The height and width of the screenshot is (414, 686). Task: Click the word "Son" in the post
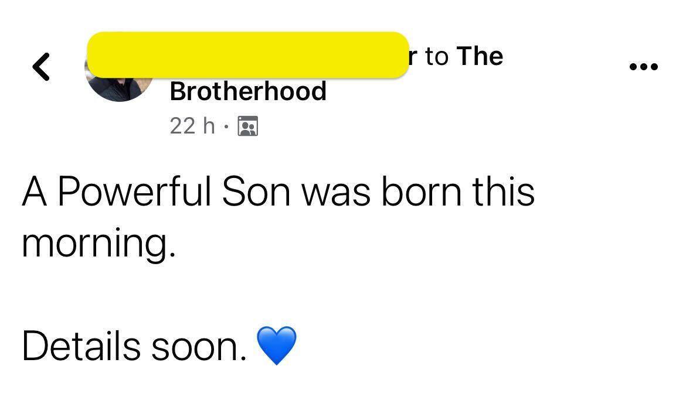pos(256,192)
